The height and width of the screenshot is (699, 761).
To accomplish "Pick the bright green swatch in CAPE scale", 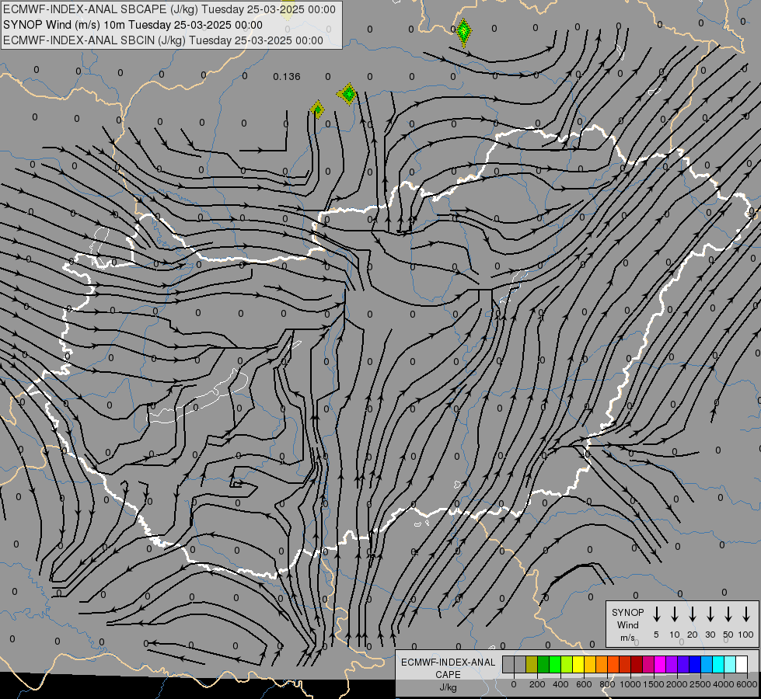I will coord(555,664).
